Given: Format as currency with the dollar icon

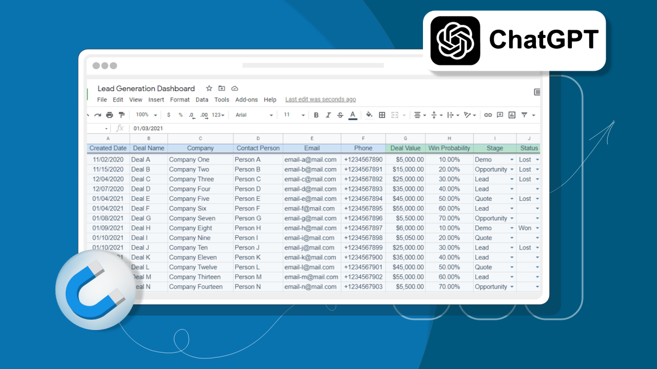Looking at the screenshot, I should pos(169,115).
